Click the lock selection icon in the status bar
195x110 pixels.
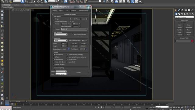(98, 107)
